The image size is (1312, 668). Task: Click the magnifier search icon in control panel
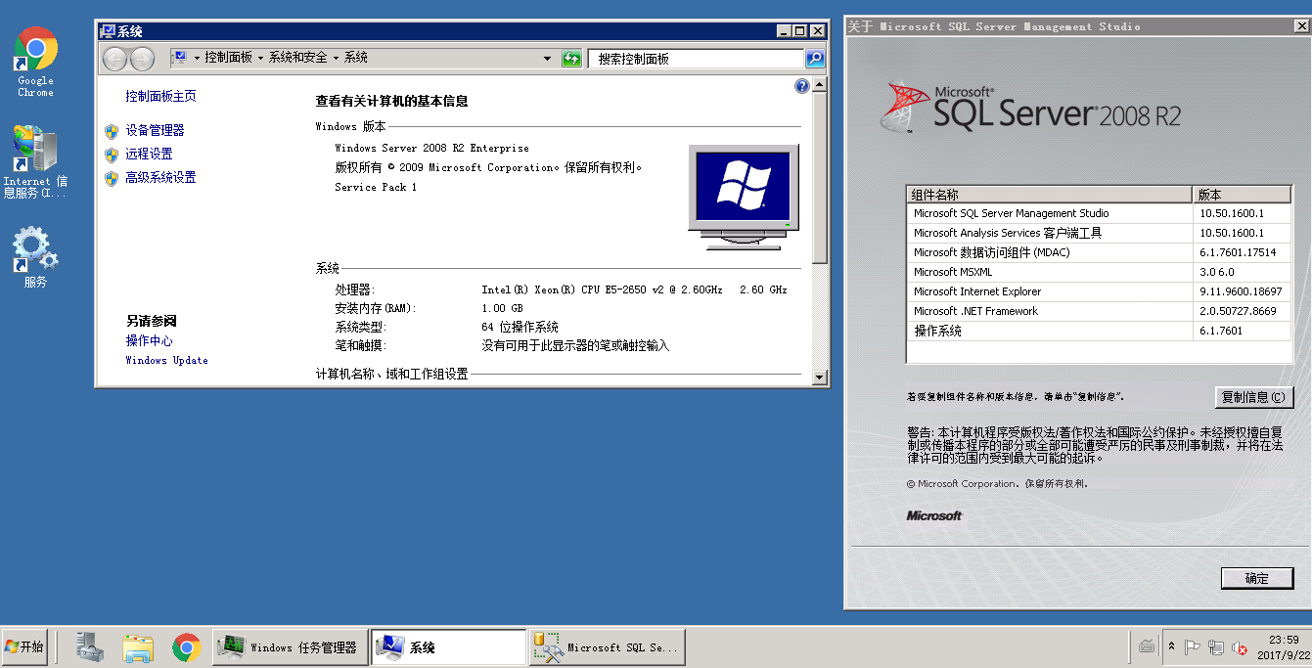(814, 59)
